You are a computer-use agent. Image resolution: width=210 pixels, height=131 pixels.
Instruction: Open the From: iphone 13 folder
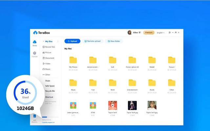point(132,60)
